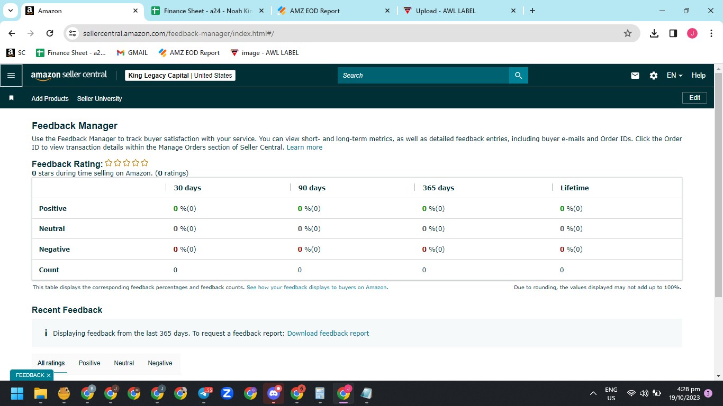
Task: Open the GMAIL bookmark
Action: coord(132,53)
